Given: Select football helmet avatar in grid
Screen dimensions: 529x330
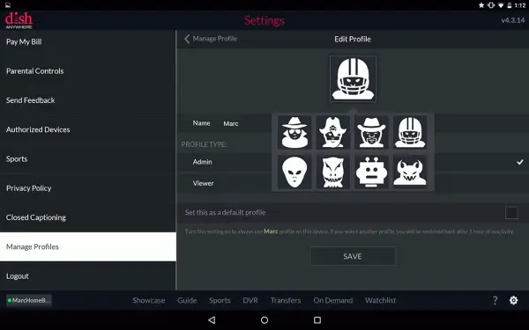Looking at the screenshot, I should 410,132.
